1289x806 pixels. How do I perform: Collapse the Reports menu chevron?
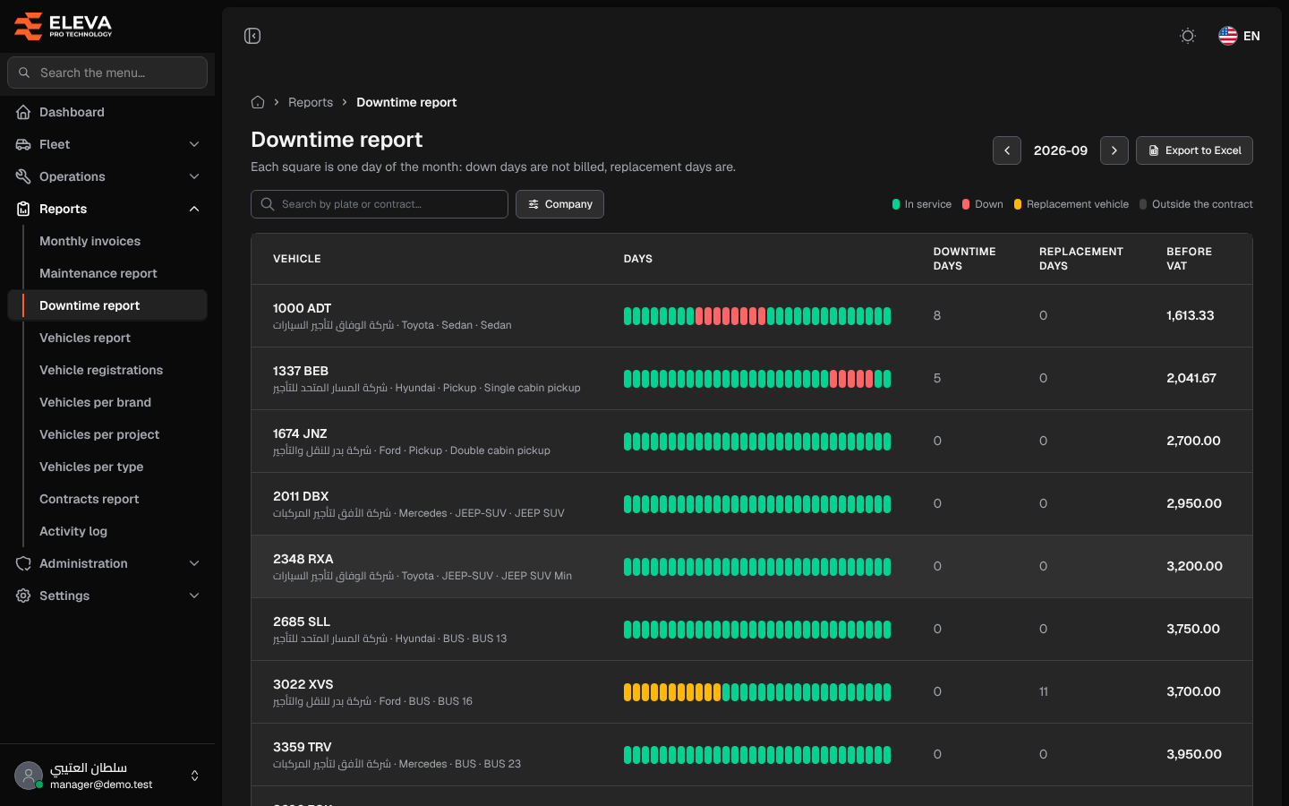coord(194,209)
